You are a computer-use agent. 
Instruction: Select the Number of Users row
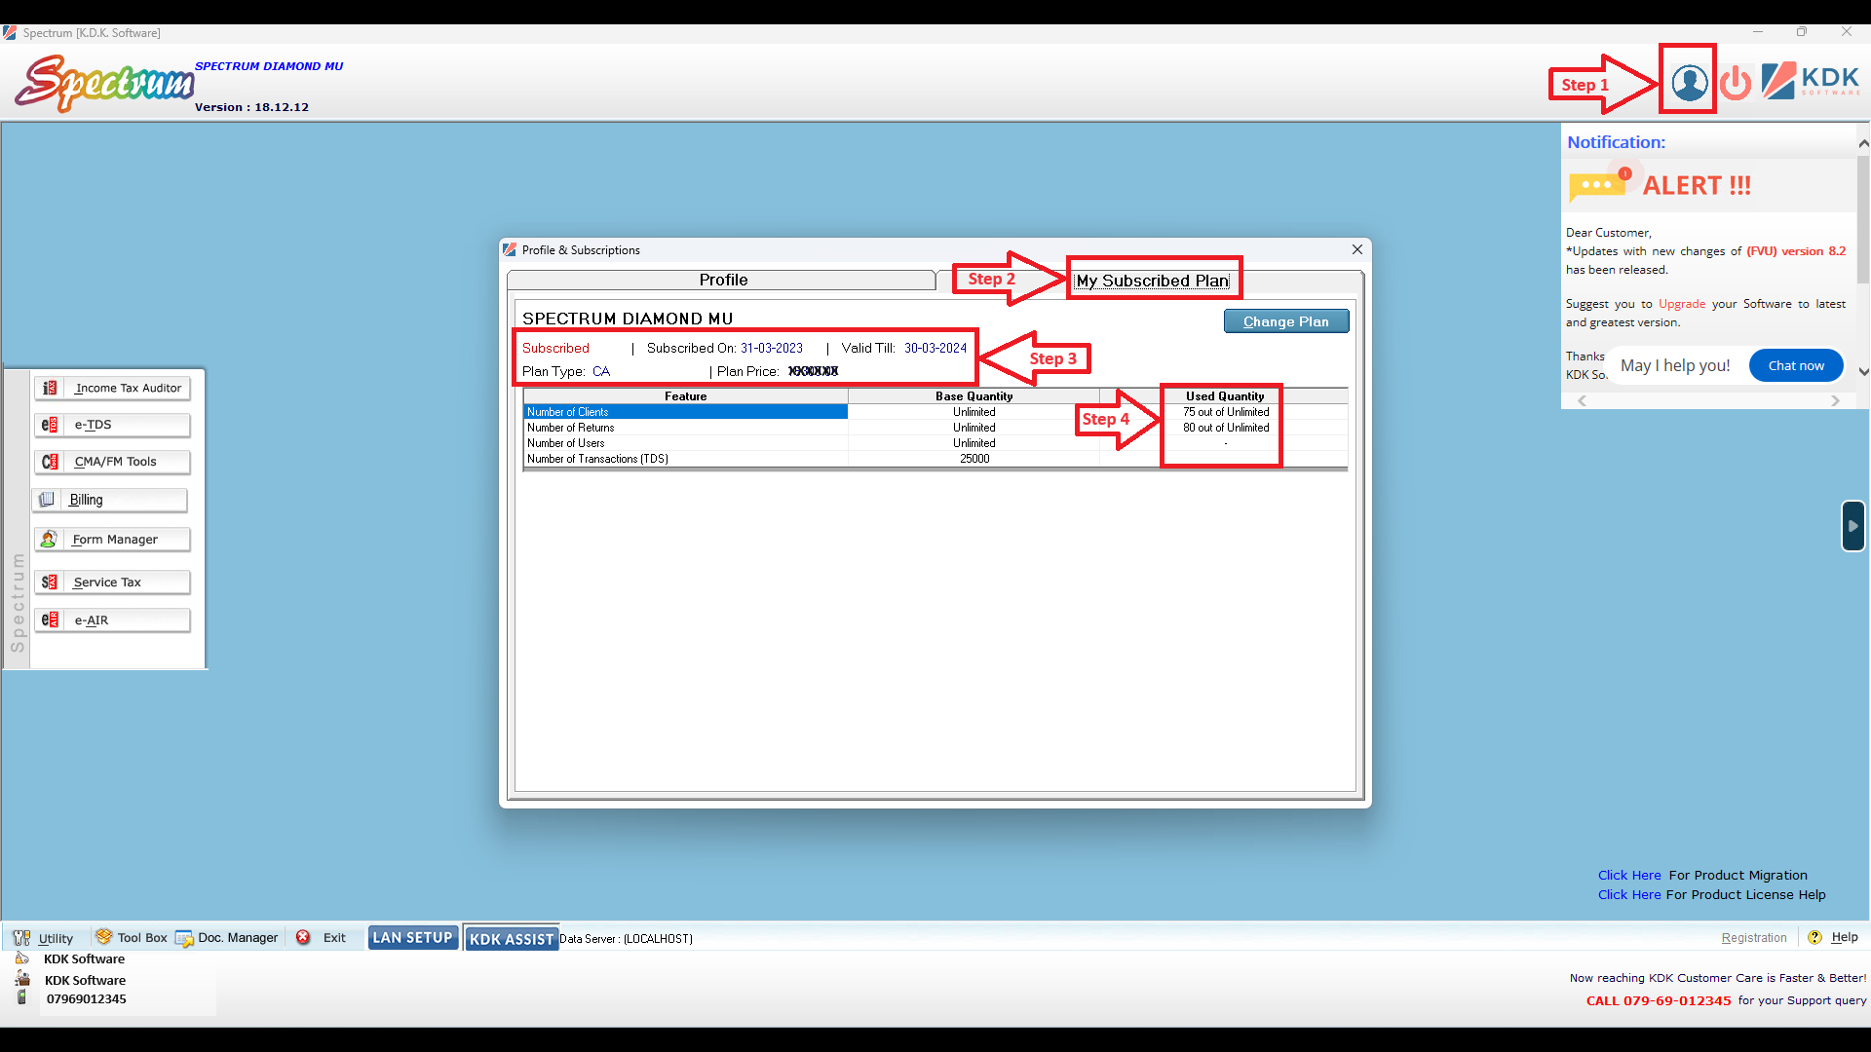tap(935, 443)
